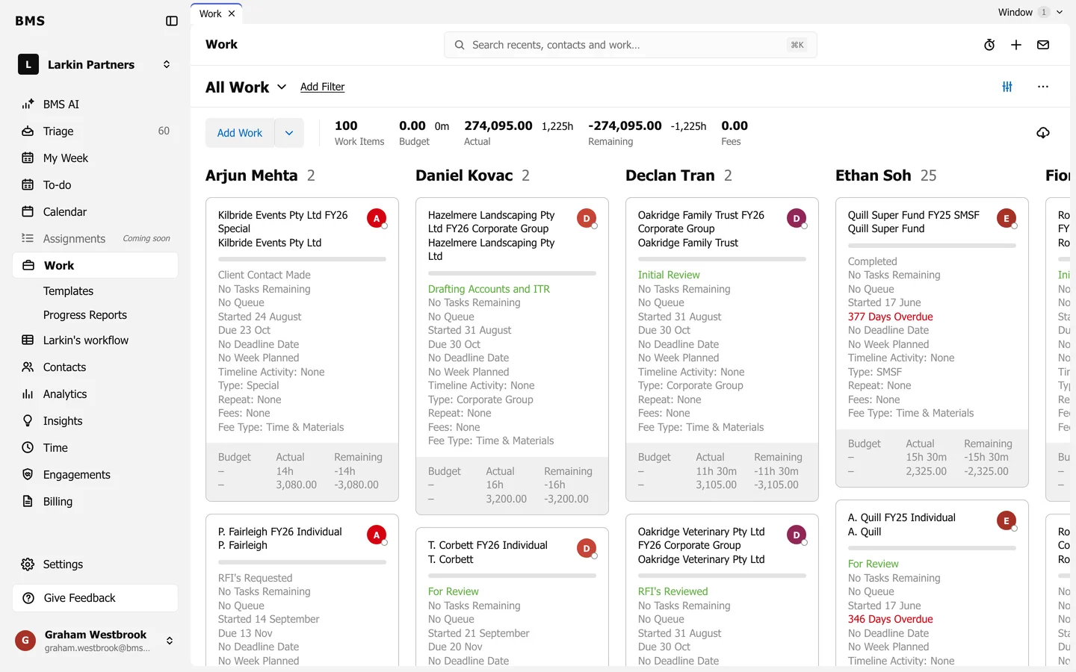
Task: Open Settings in sidebar
Action: (95, 564)
